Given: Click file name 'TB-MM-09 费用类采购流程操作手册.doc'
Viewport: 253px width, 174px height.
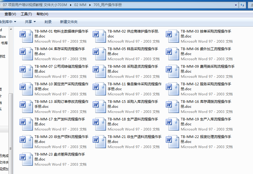Looking at the screenshot, I should [x=208, y=69].
